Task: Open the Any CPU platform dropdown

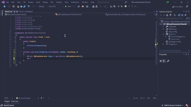Action: [x=56, y=7]
